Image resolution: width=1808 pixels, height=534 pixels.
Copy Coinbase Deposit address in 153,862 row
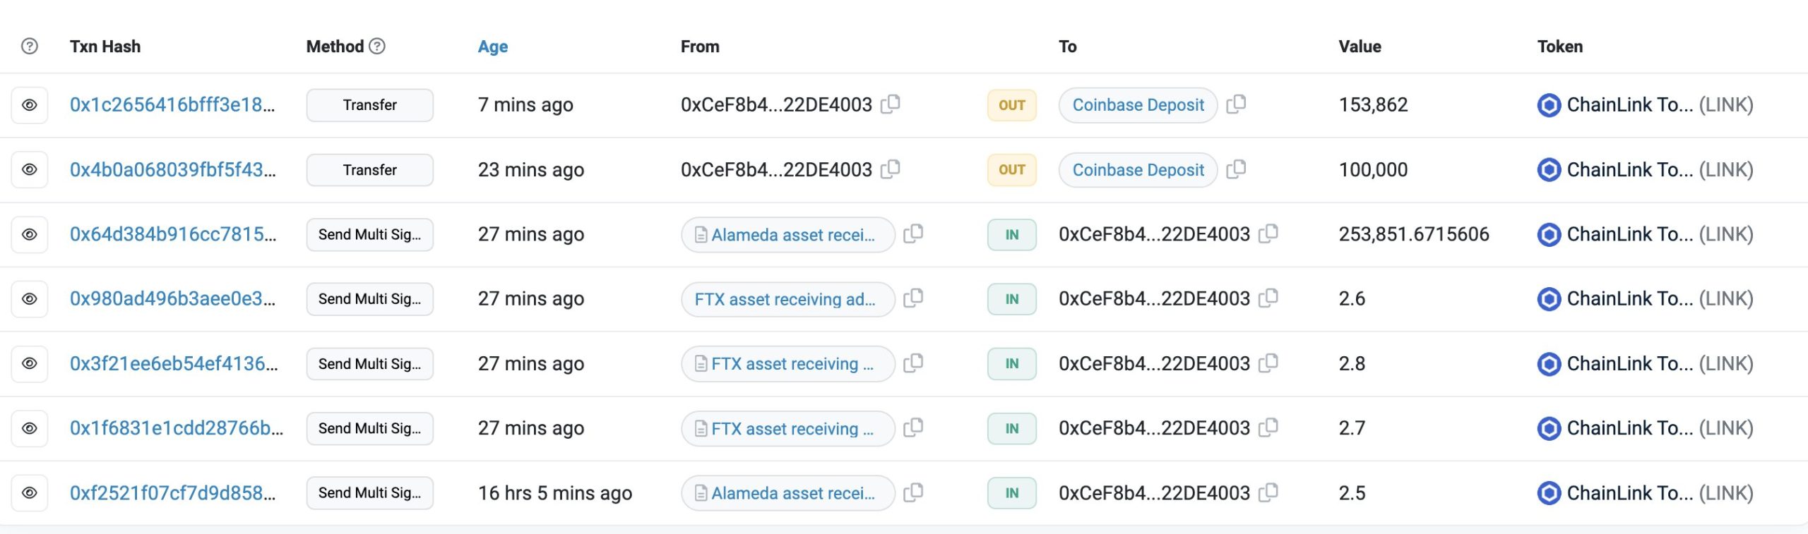point(1236,104)
